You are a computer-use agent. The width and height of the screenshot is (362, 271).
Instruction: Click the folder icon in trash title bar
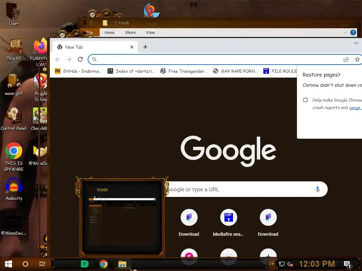(x=105, y=23)
